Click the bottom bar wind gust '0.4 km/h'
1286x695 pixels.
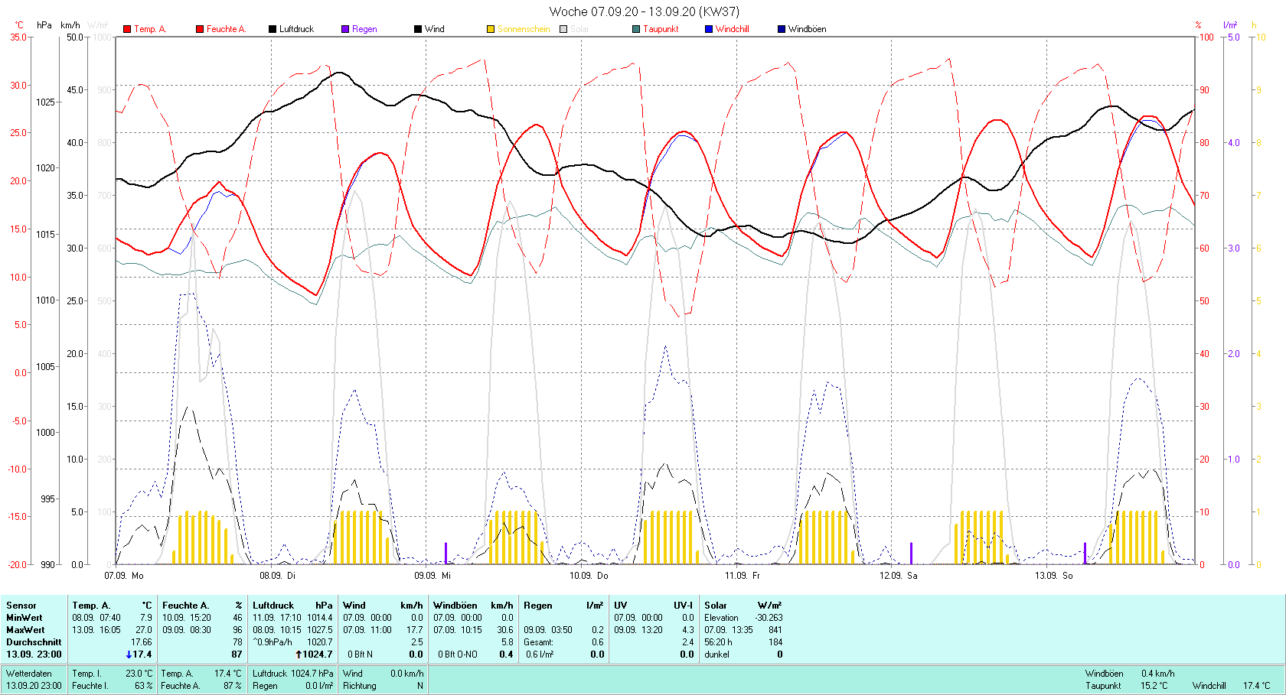[1157, 674]
